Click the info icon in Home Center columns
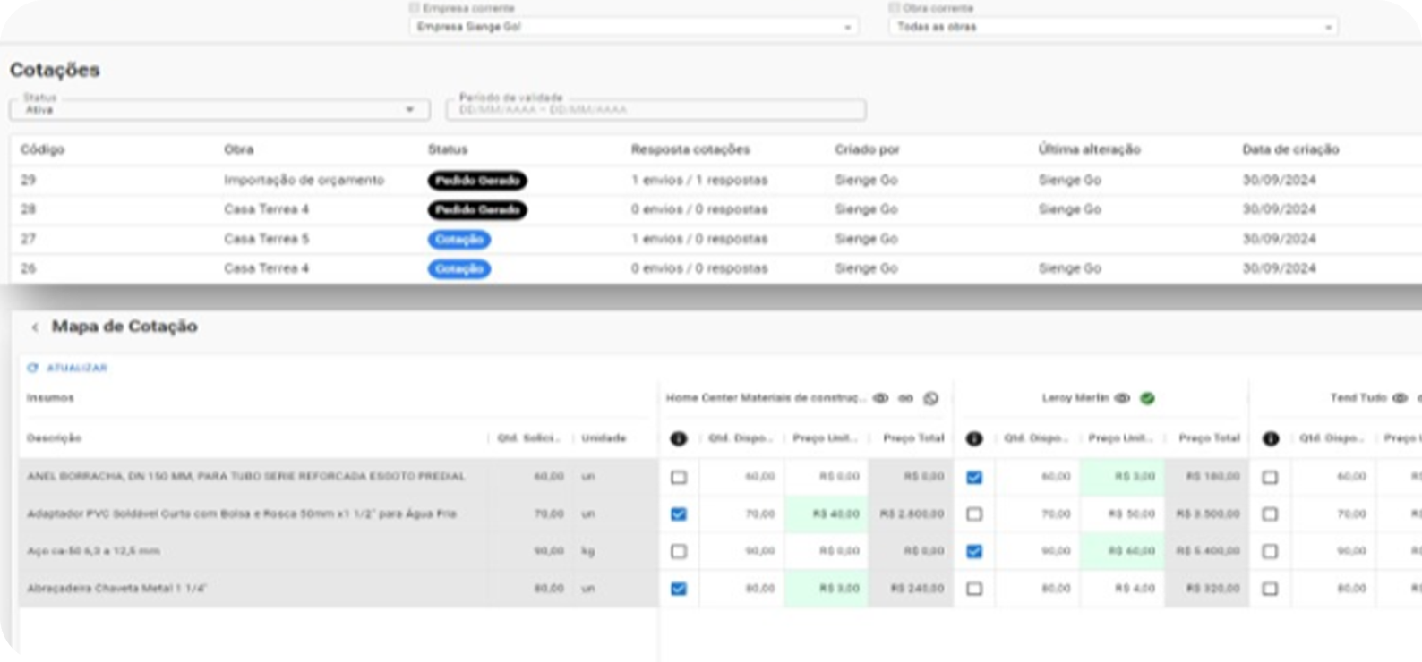Screen dimensions: 1422x662 coord(679,438)
